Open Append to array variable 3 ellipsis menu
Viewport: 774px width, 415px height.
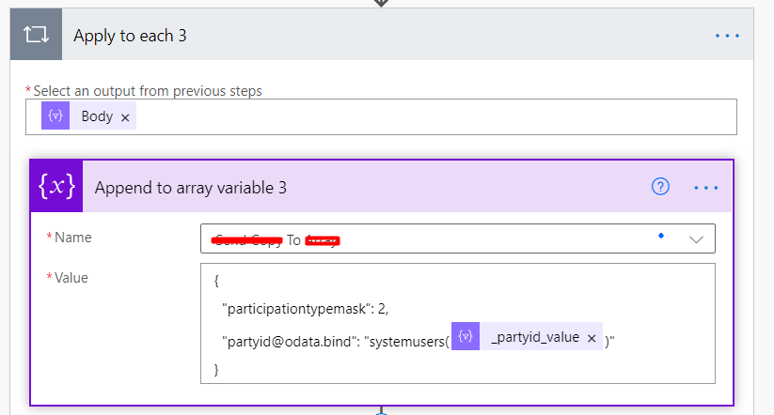click(706, 188)
